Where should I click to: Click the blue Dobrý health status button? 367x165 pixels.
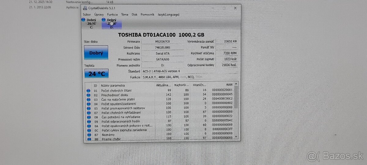click(96, 53)
